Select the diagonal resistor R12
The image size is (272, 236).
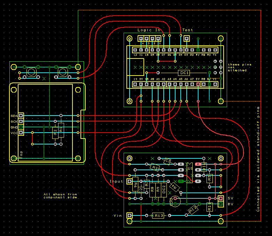tap(193, 210)
